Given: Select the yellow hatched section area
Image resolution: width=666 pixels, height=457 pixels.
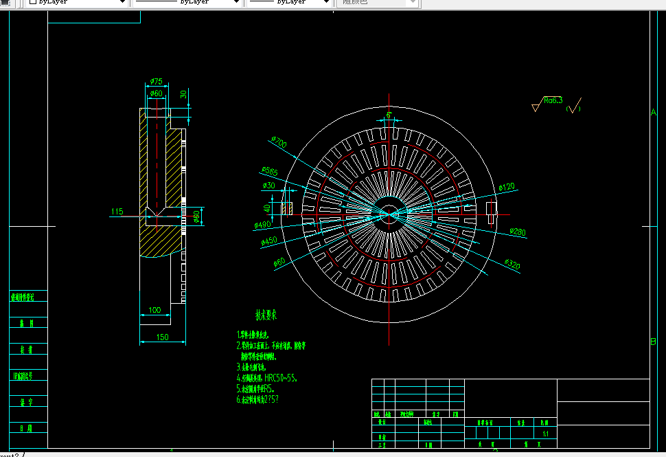Looking at the screenshot, I should tap(161, 241).
